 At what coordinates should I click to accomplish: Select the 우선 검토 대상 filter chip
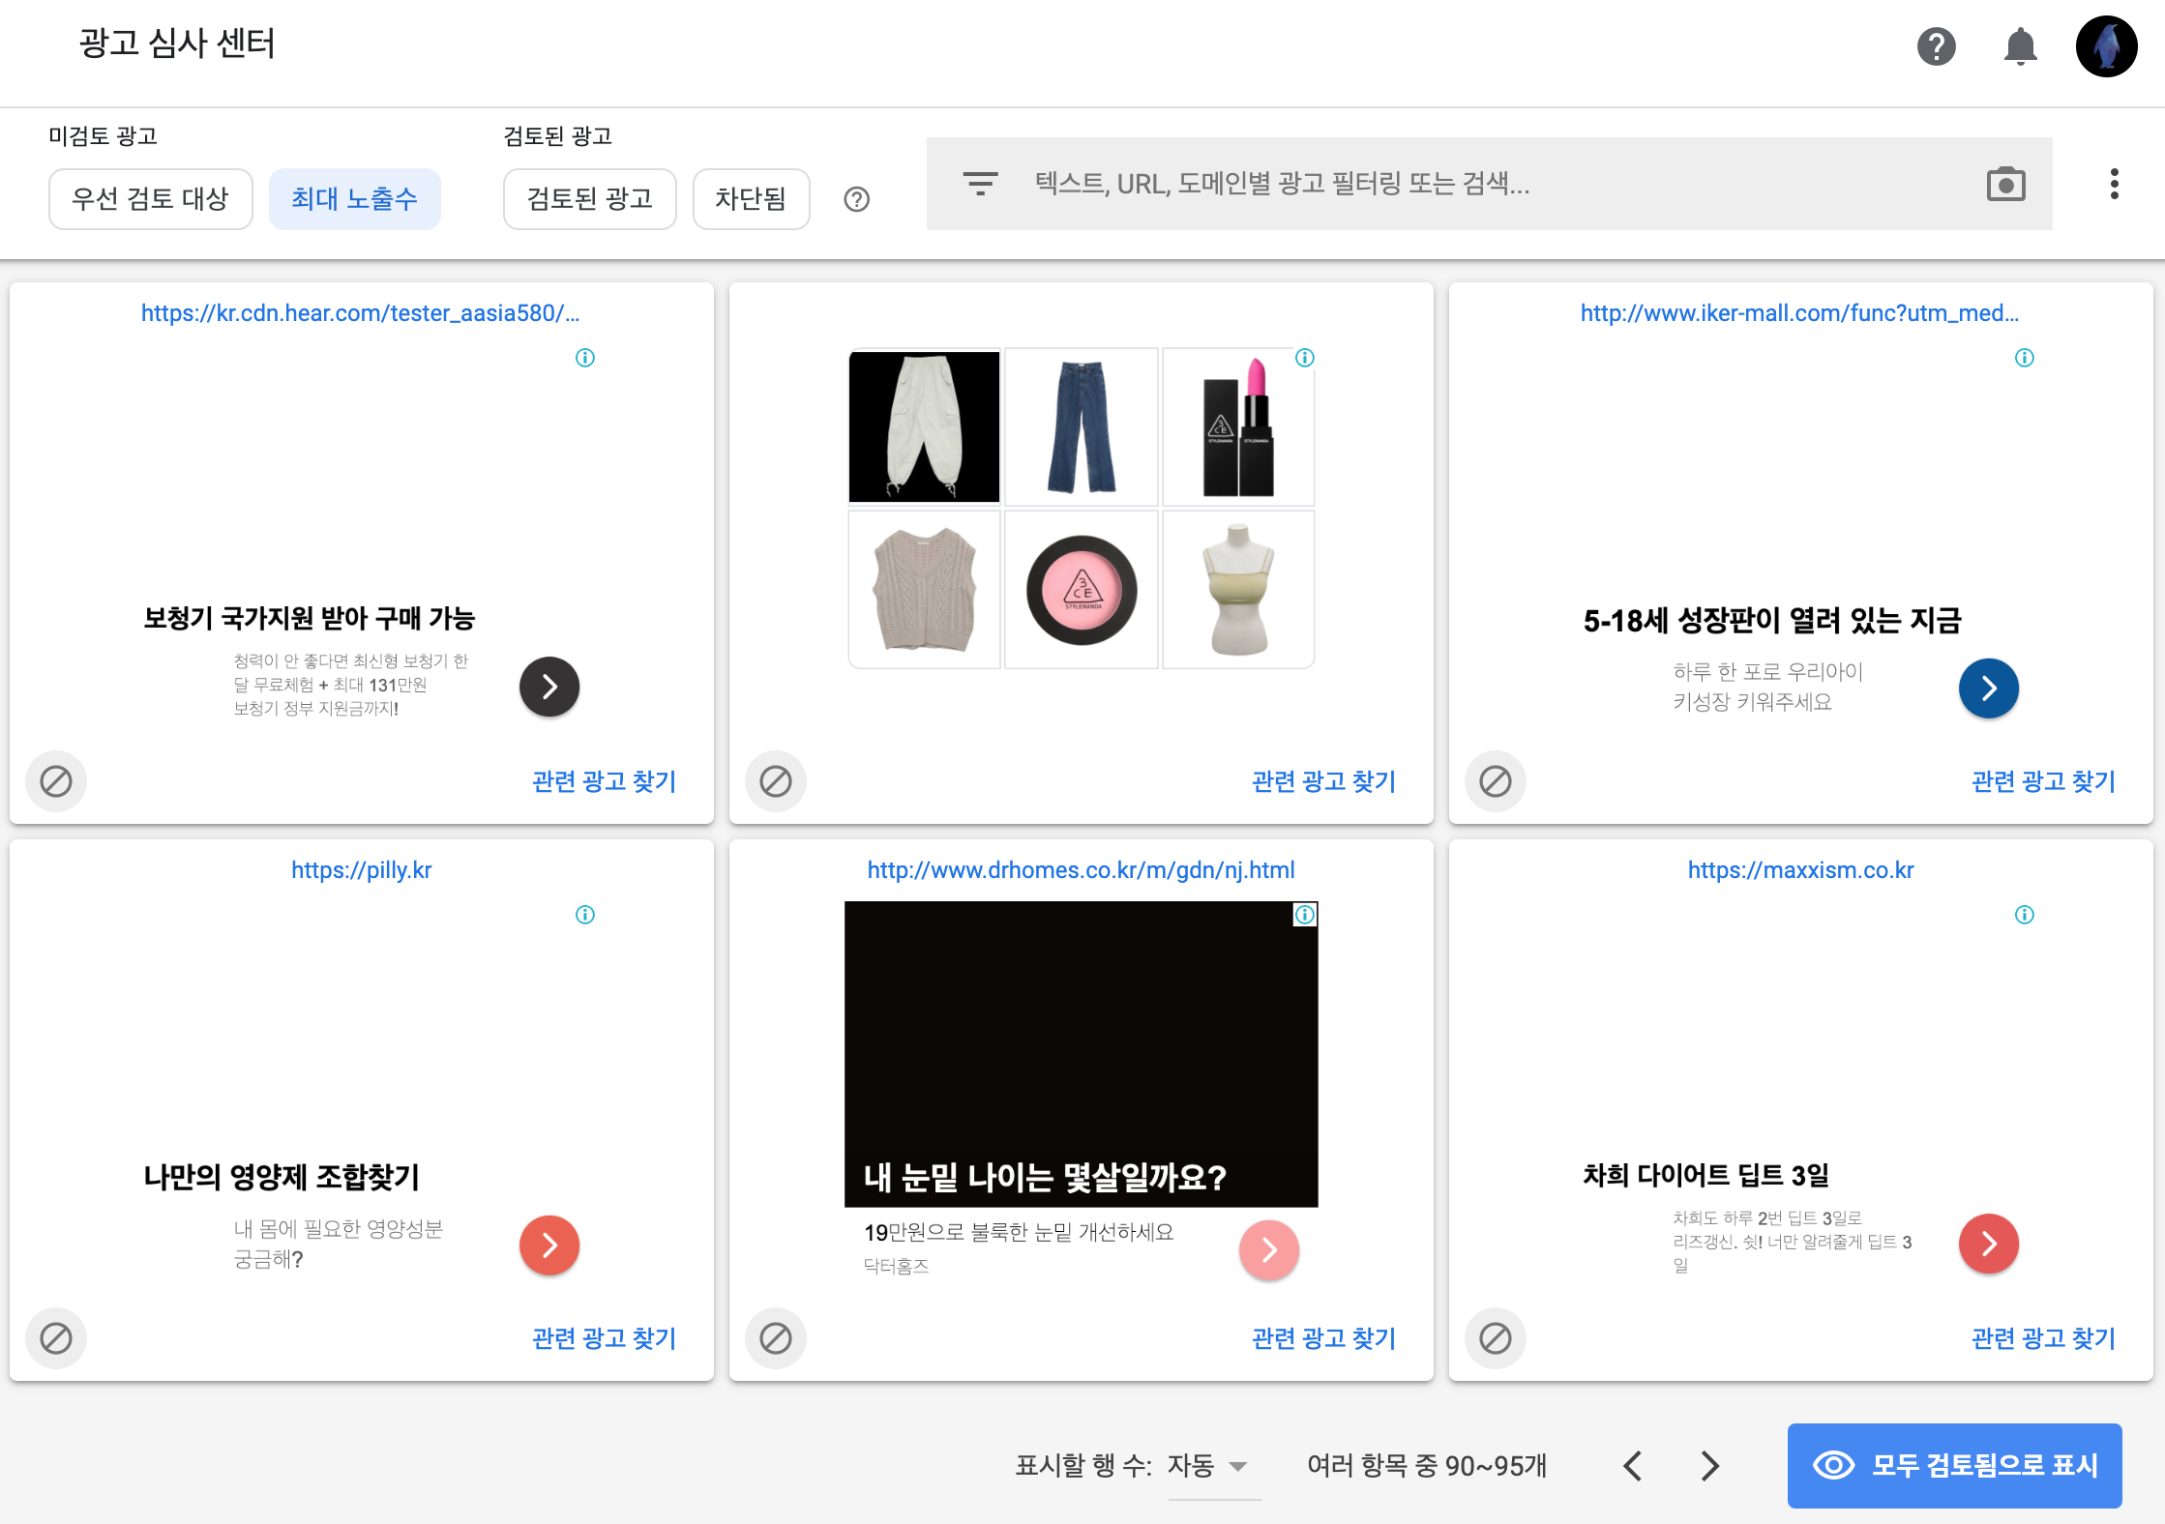[x=150, y=199]
